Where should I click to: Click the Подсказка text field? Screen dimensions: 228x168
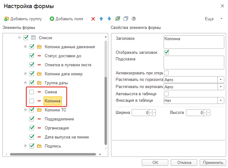click(x=194, y=63)
